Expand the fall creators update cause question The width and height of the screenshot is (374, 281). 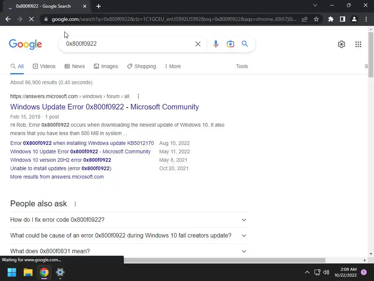129,236
